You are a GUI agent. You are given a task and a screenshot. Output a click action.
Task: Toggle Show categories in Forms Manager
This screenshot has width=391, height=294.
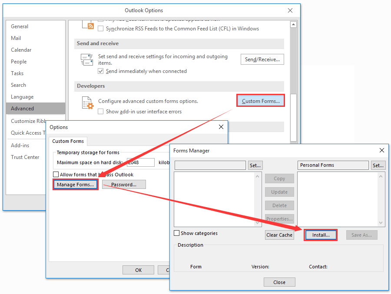click(x=177, y=233)
